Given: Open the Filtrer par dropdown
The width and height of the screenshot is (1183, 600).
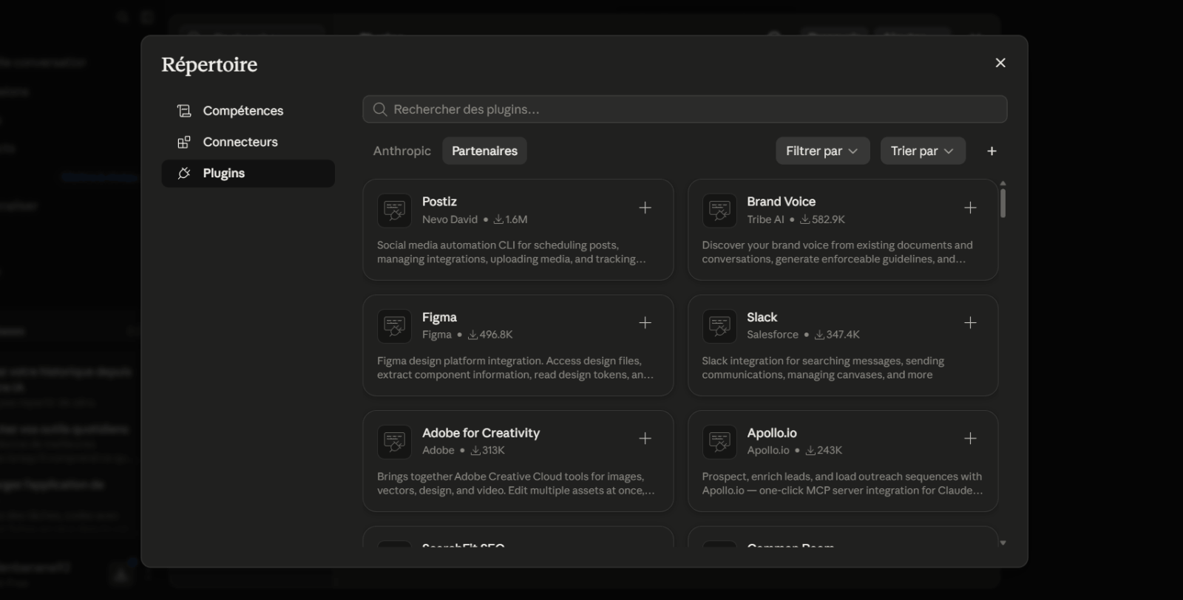Looking at the screenshot, I should pos(823,151).
